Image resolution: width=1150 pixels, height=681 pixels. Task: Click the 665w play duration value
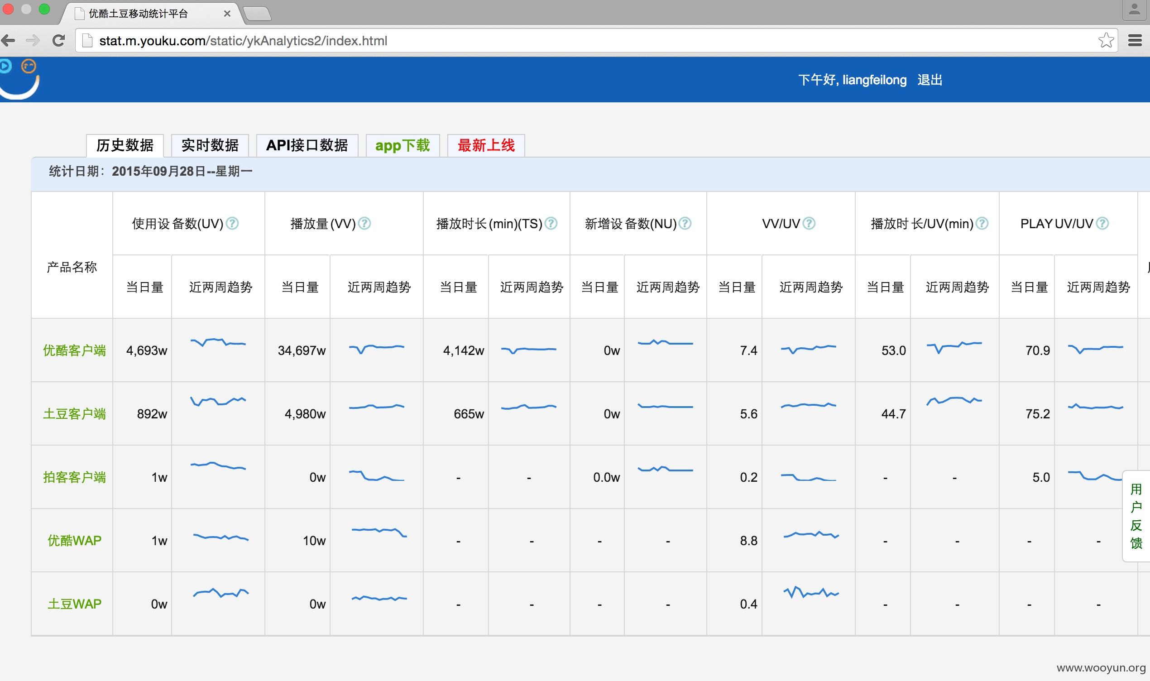469,414
